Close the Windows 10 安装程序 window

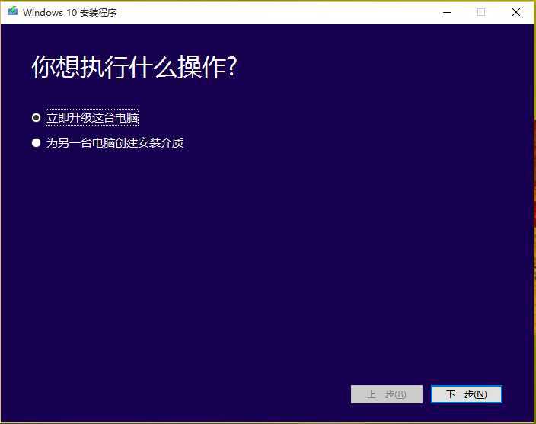point(516,13)
